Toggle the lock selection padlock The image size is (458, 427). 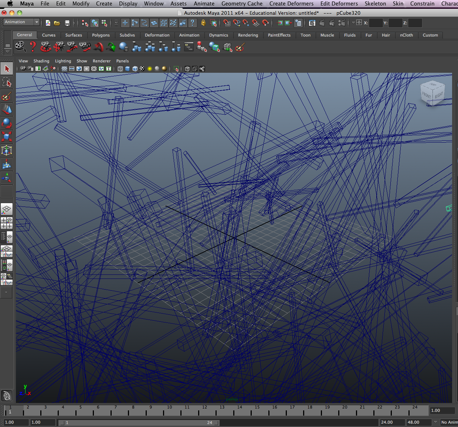tap(203, 23)
